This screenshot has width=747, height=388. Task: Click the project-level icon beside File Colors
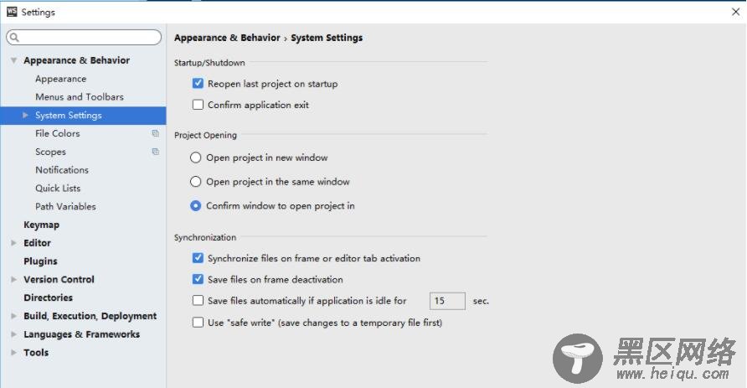pyautogui.click(x=155, y=133)
